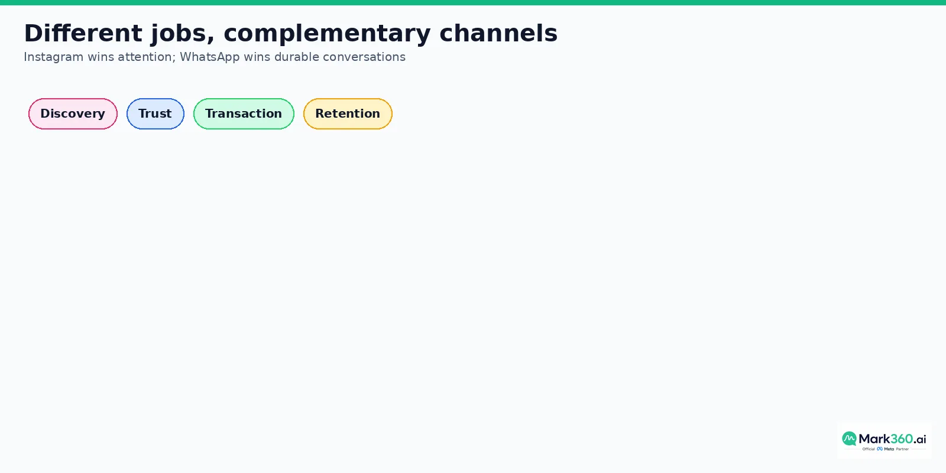Click the word Meta in partner badge
This screenshot has width=946, height=473.
point(889,449)
